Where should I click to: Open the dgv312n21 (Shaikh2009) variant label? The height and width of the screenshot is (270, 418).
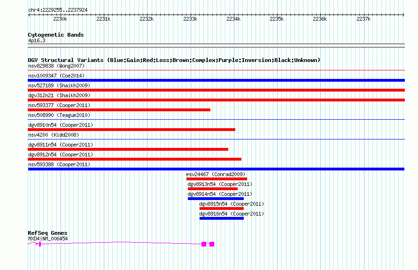click(59, 95)
